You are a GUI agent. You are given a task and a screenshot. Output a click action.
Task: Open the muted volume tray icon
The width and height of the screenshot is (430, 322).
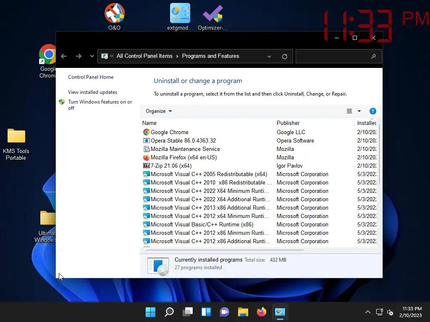coord(390,312)
